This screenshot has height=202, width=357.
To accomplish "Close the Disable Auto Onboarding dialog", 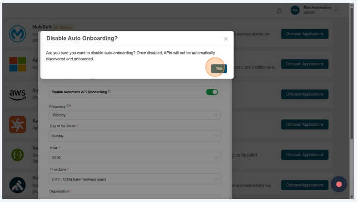I will click(226, 39).
